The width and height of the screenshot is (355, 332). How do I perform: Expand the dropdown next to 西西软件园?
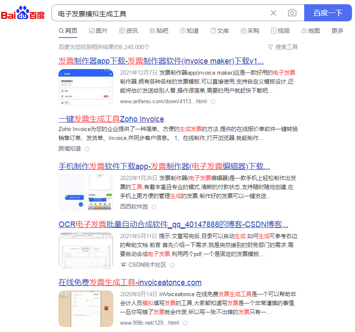pyautogui.click(x=154, y=207)
